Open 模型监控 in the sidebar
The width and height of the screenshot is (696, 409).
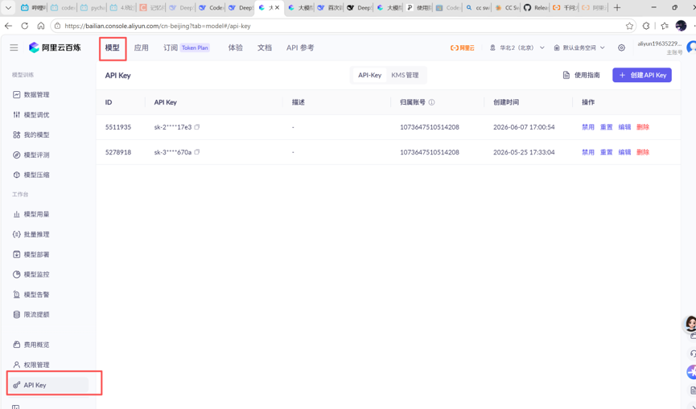click(36, 274)
